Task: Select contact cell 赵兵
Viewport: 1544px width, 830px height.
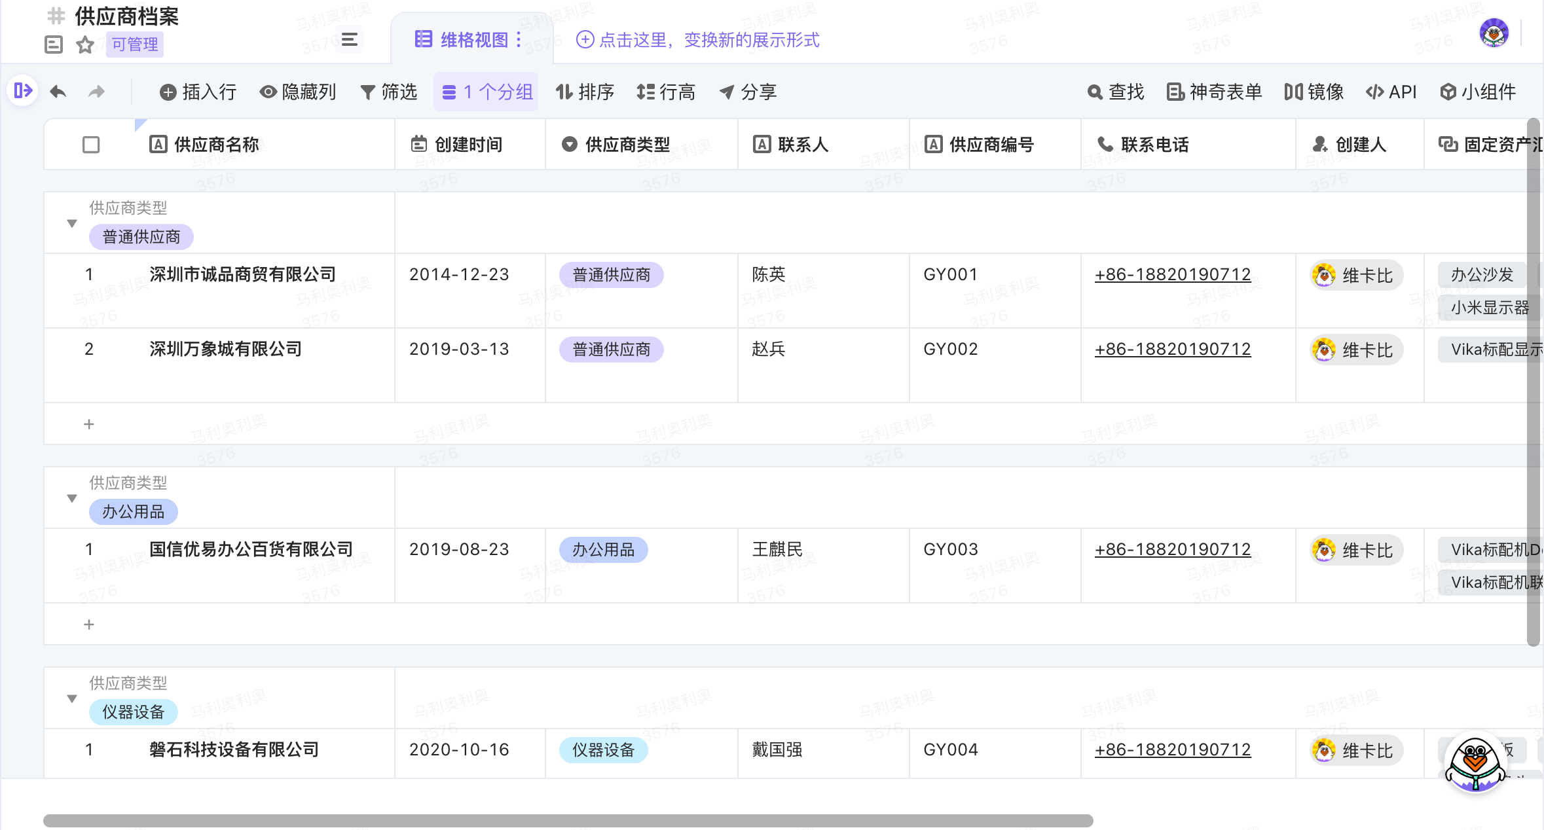Action: point(824,365)
